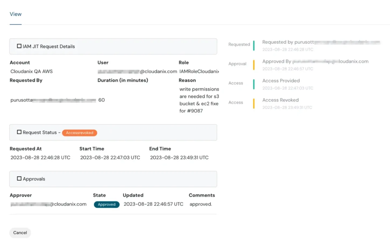Click the approver cloudanix.com email link
Viewport: 390px width, 244px height.
pyautogui.click(x=48, y=204)
